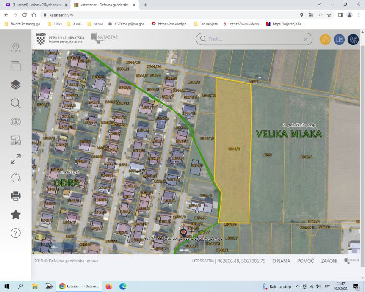Open the POMOĆ link
The height and width of the screenshot is (292, 365).
[306, 261]
